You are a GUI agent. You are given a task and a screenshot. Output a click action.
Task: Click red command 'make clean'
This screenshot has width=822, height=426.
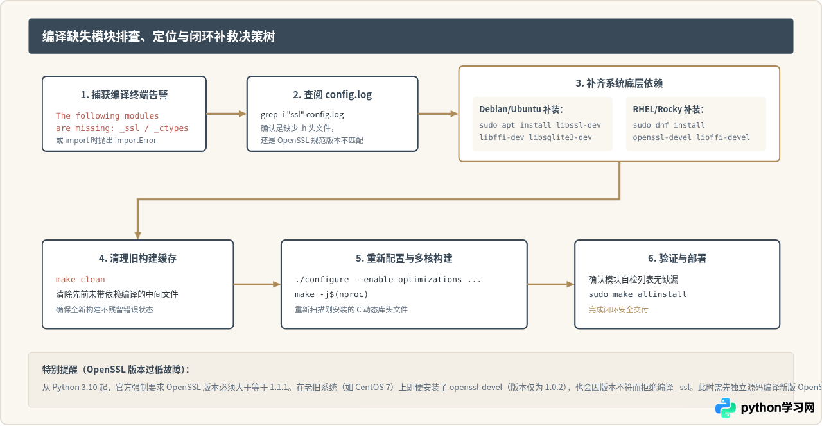click(x=80, y=279)
